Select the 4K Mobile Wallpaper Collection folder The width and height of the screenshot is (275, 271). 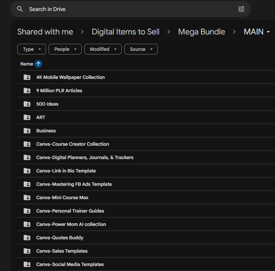[x=146, y=77]
